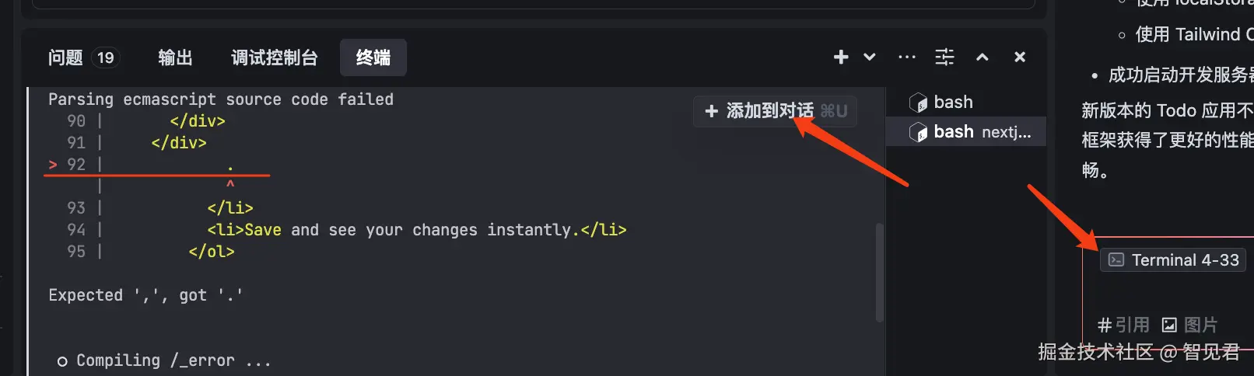The width and height of the screenshot is (1254, 376).
Task: Click the terminal vertical scrollbar
Action: pos(880,272)
